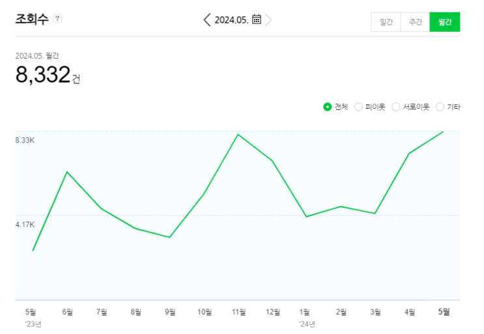Click the June 2023 data point on chart
Screen dimensions: 484x334
pyautogui.click(x=67, y=172)
